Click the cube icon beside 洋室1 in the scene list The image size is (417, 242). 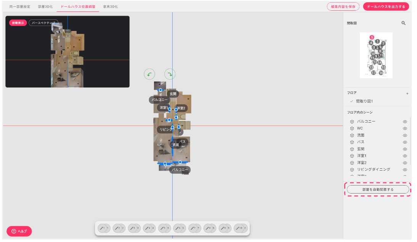click(x=352, y=156)
